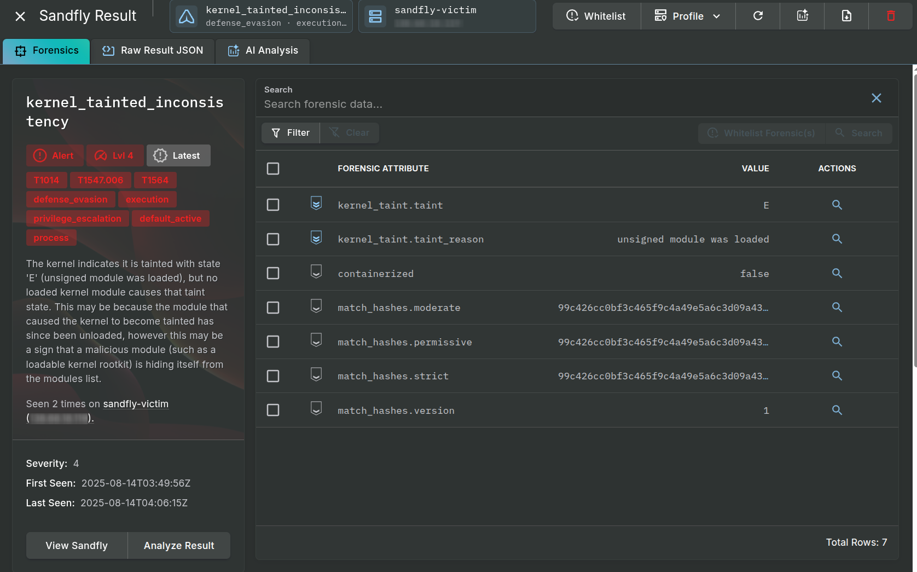Open the sandfly-victim host link

[x=136, y=404]
